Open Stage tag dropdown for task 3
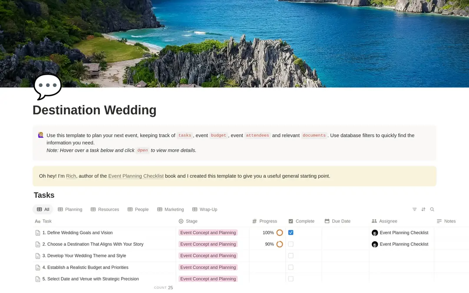This screenshot has width=469, height=293. tap(208, 256)
